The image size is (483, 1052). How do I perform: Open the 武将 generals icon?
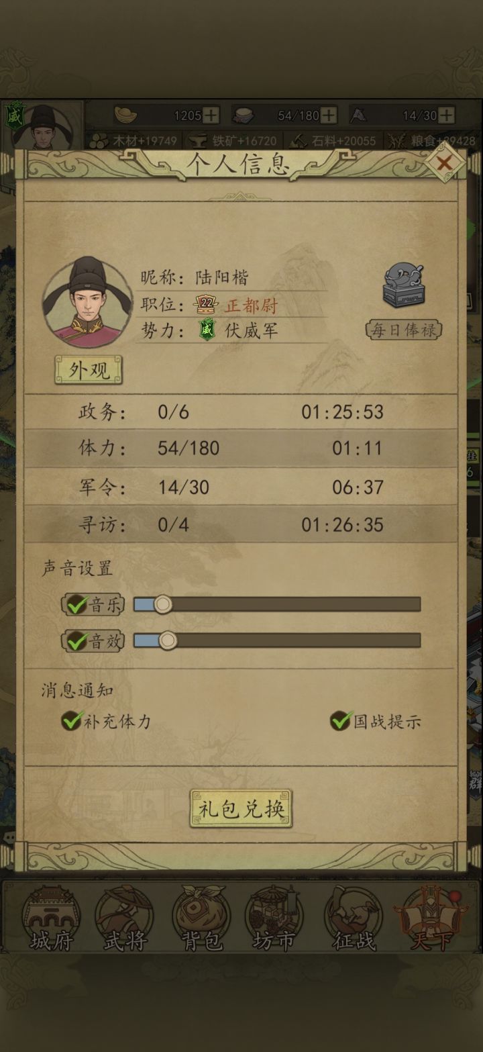pos(125,918)
